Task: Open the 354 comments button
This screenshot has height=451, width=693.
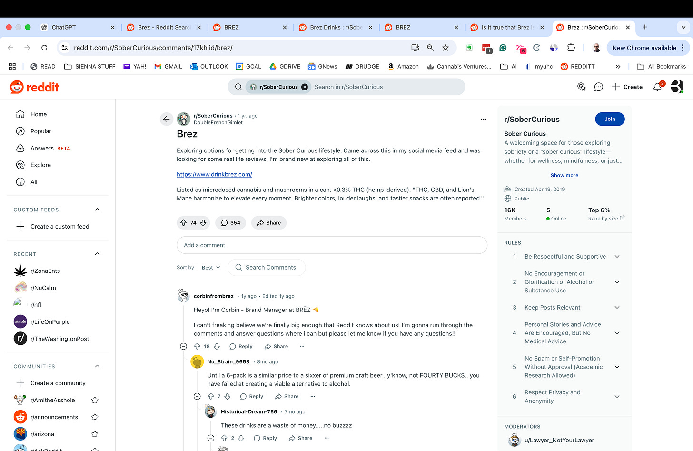Action: (231, 223)
